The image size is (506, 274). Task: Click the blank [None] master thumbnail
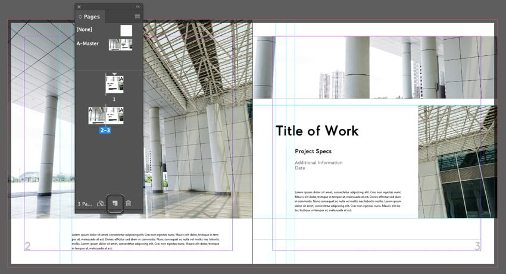(x=126, y=31)
